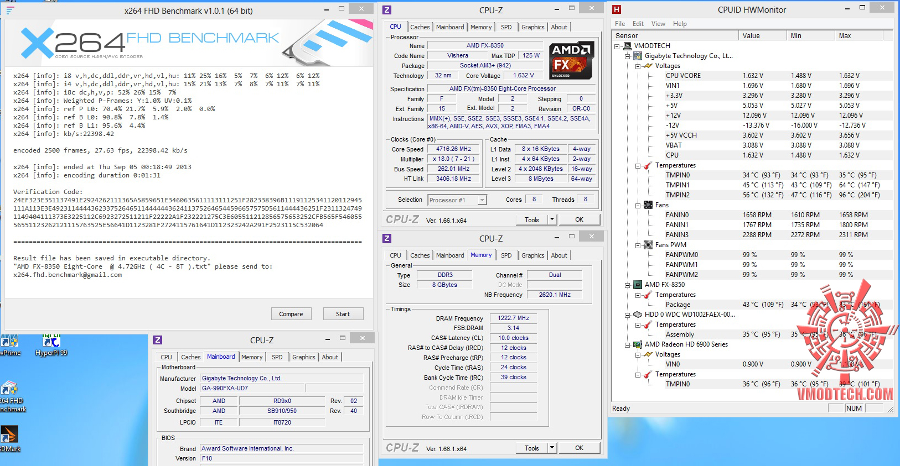Click the AMD FX Unlocked processor logo
The image size is (900, 466).
572,60
